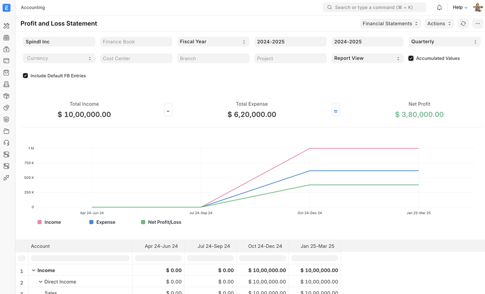
Task: Click the package Stock icon in sidebar
Action: click(6, 96)
